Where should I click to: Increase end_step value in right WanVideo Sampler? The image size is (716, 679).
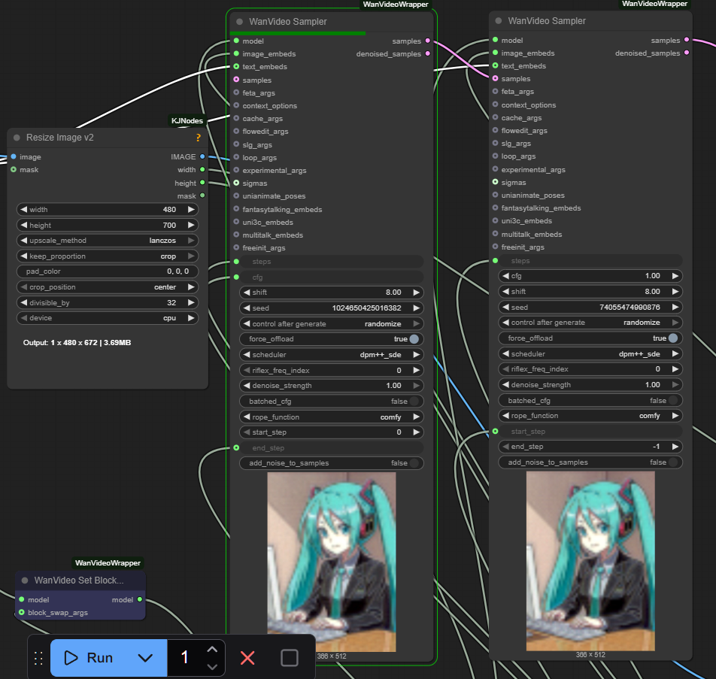click(x=675, y=447)
